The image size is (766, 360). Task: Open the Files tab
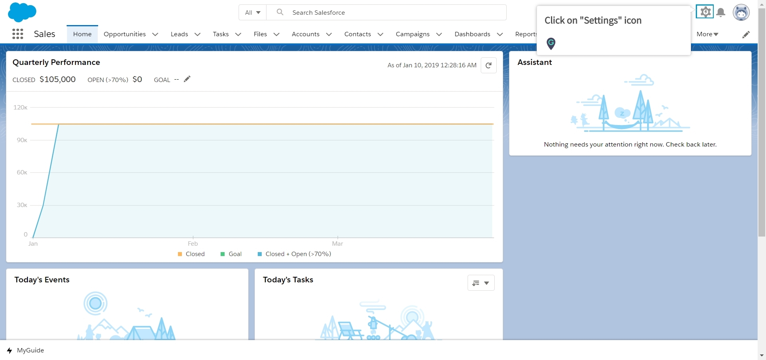[260, 34]
